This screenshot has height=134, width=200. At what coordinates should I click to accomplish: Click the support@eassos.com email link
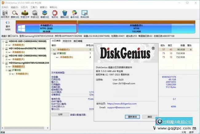click(x=119, y=108)
